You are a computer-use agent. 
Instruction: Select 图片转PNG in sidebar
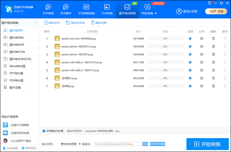pyautogui.click(x=20, y=37)
